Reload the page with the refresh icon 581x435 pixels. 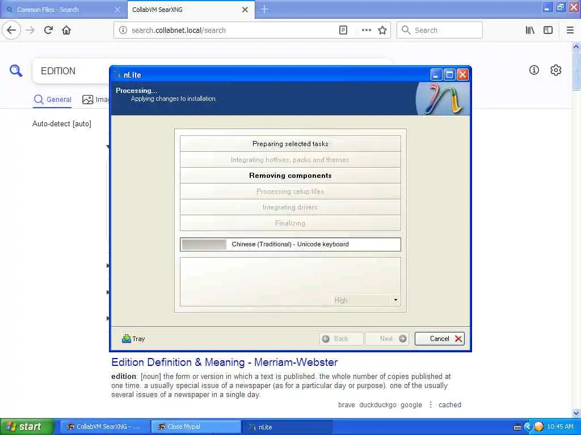point(48,30)
